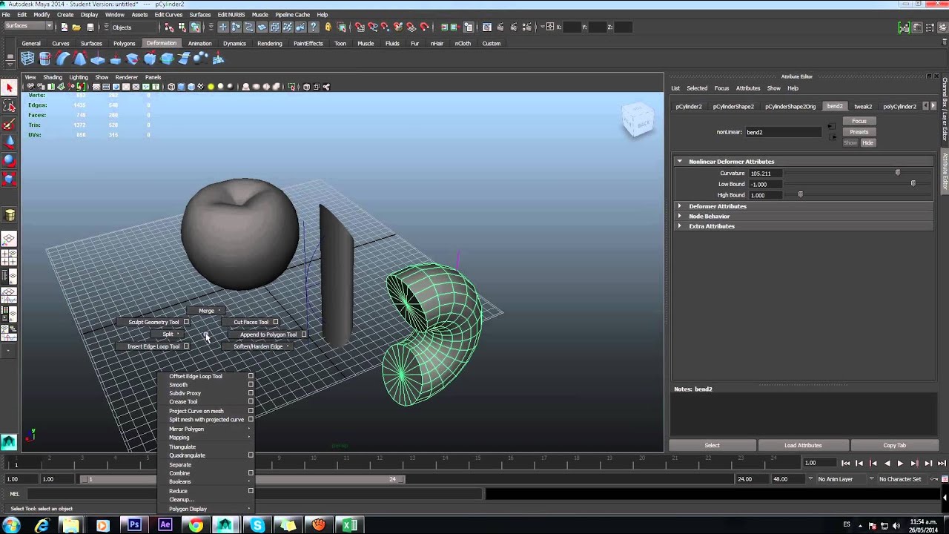Open options box for Sculpt Geometry Tool
The image size is (949, 534).
point(186,322)
